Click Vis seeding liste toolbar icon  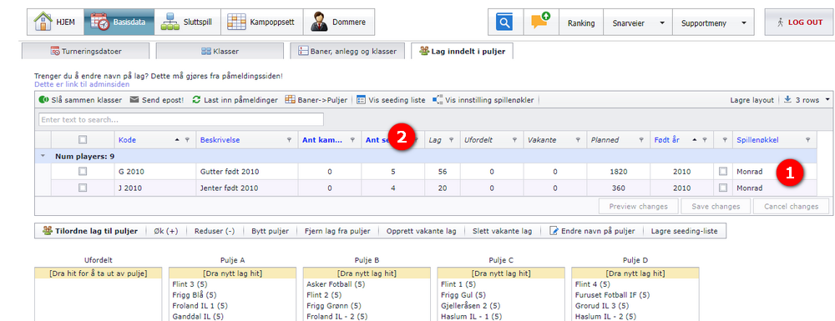(361, 100)
